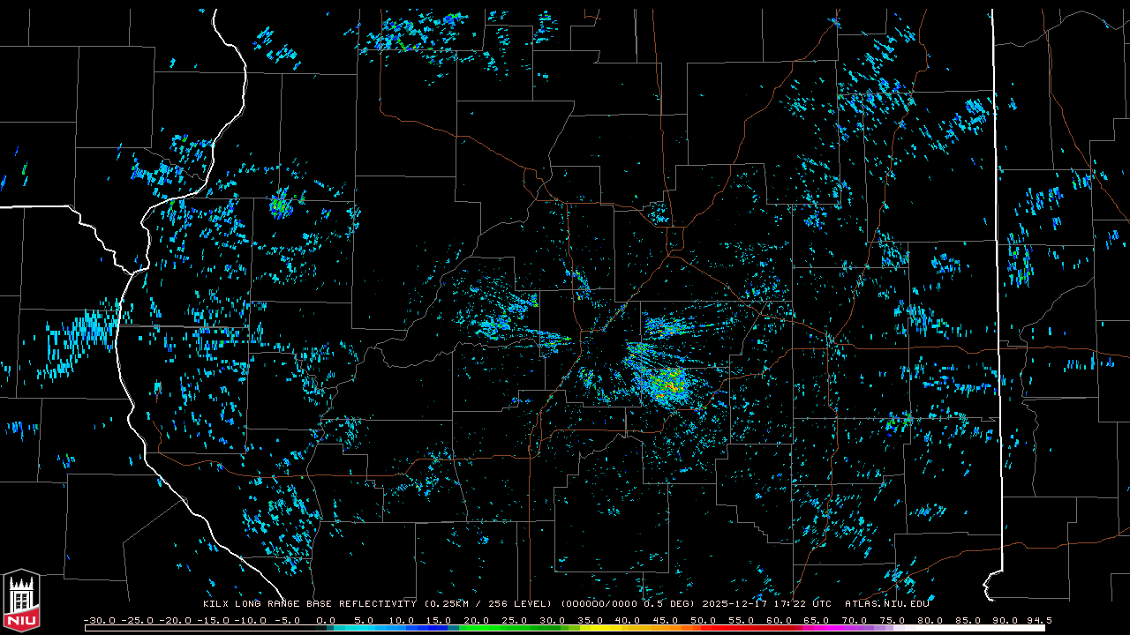Click the green echo cluster in upper left
The width and height of the screenshot is (1130, 635).
coord(281,206)
